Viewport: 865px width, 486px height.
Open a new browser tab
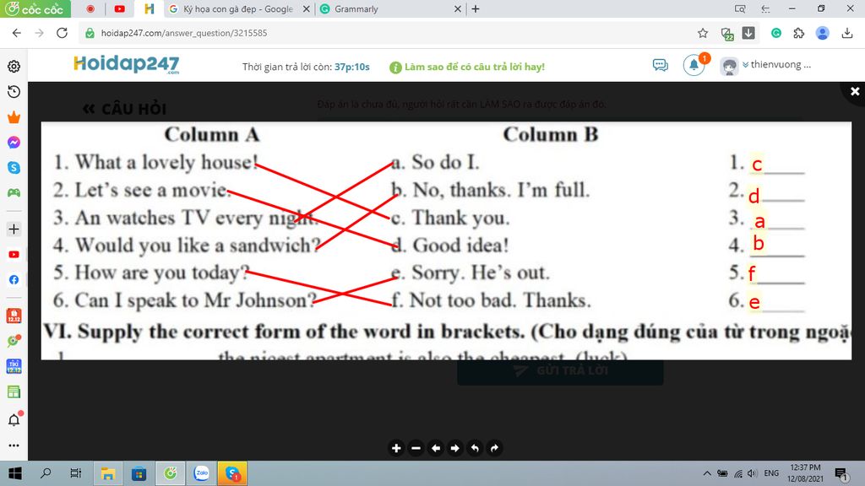pos(476,8)
